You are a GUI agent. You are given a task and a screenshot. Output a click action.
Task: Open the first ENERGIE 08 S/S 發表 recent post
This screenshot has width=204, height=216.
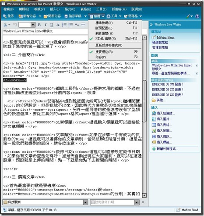(x=168, y=84)
